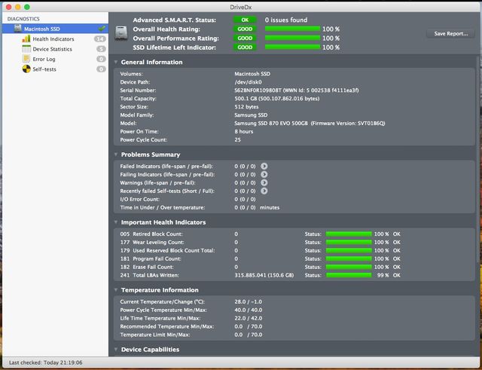Click Current Temperature value 28.0 / -1.0

248,301
